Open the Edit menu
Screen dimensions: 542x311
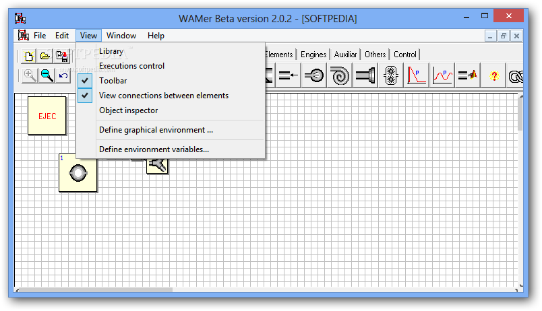pos(62,36)
